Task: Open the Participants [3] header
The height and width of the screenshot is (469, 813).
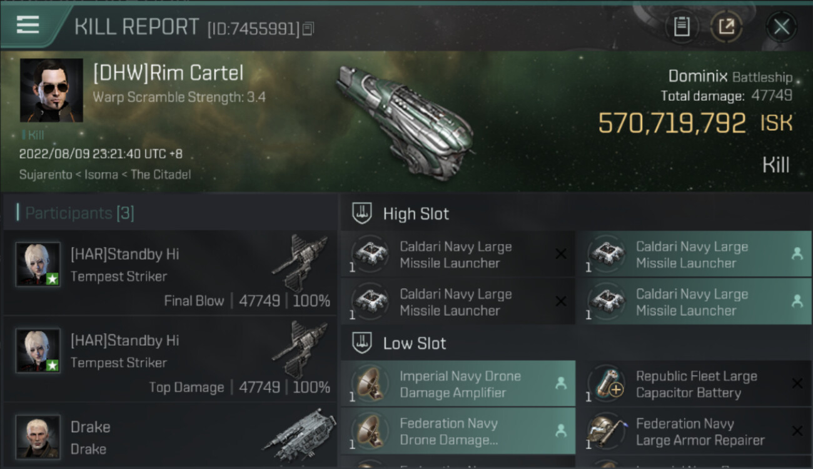Action: tap(79, 213)
